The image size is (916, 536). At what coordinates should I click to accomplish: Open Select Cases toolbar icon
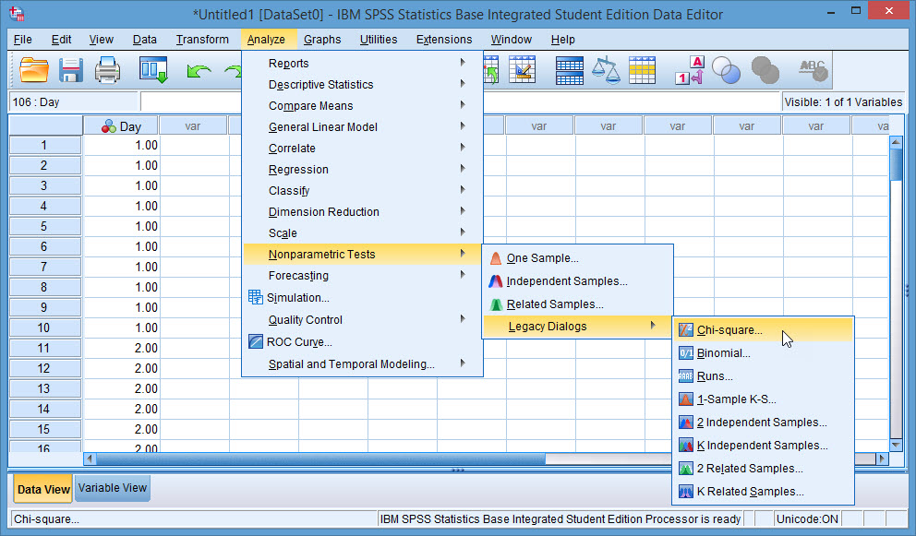(x=642, y=71)
